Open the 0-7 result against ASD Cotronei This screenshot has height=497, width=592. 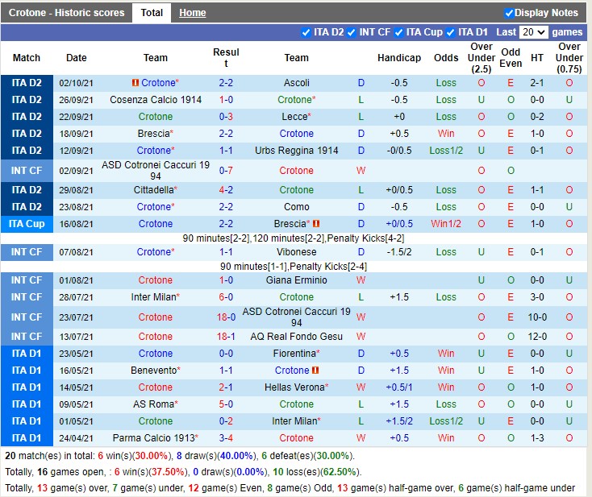tap(226, 171)
